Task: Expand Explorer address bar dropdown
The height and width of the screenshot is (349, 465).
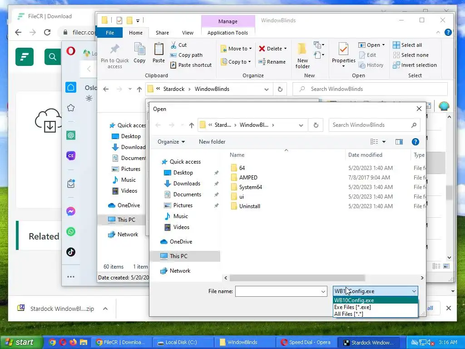Action: click(x=266, y=89)
